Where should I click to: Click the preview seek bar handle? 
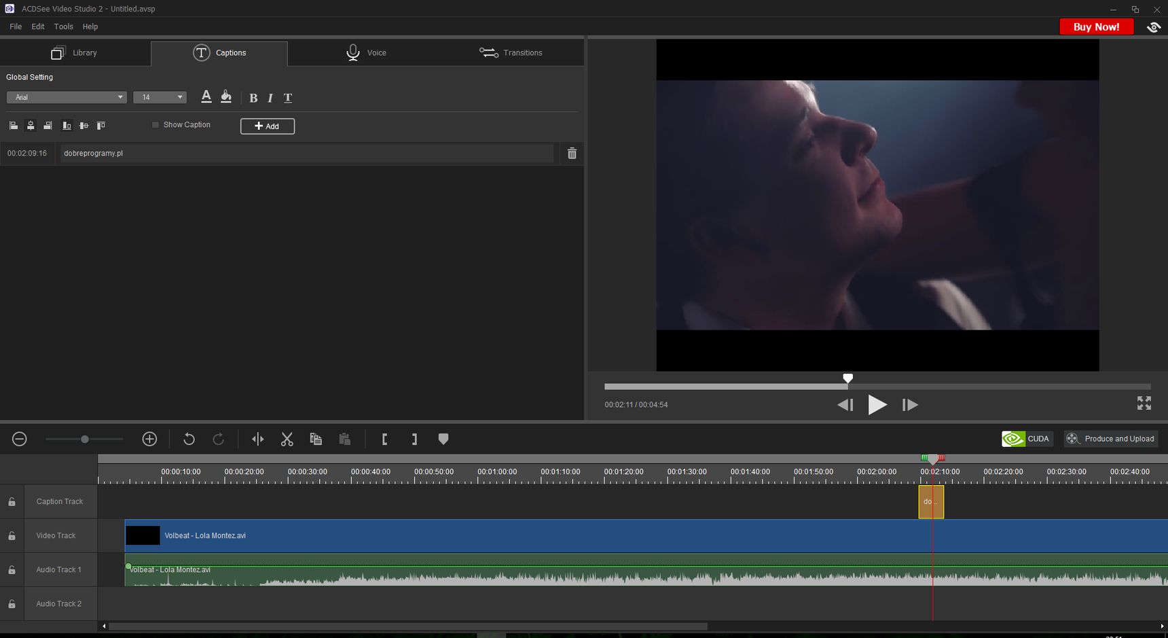[x=847, y=378]
